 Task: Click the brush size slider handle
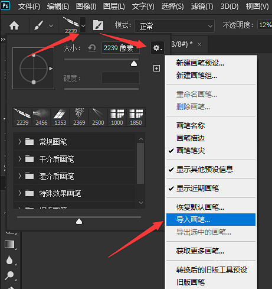(x=134, y=64)
